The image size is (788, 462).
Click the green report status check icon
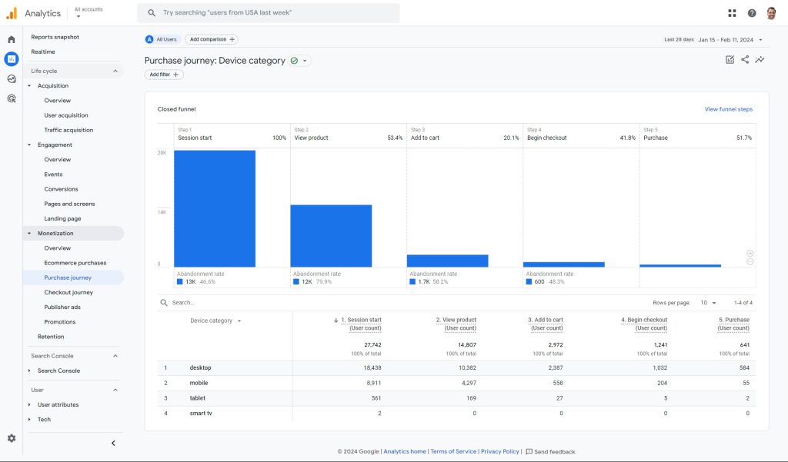(x=294, y=61)
